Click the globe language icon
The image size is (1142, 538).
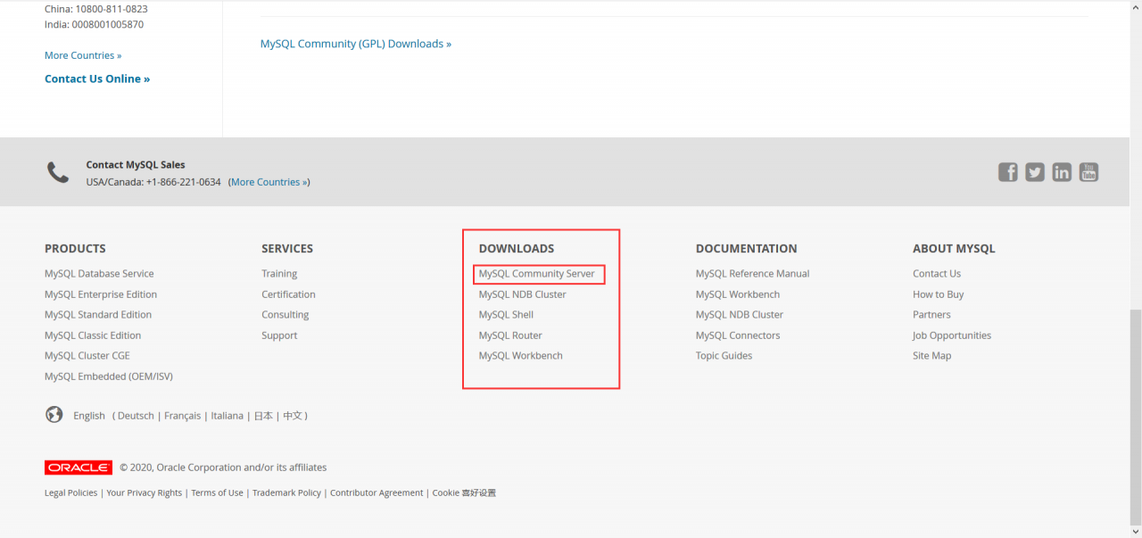pos(54,415)
